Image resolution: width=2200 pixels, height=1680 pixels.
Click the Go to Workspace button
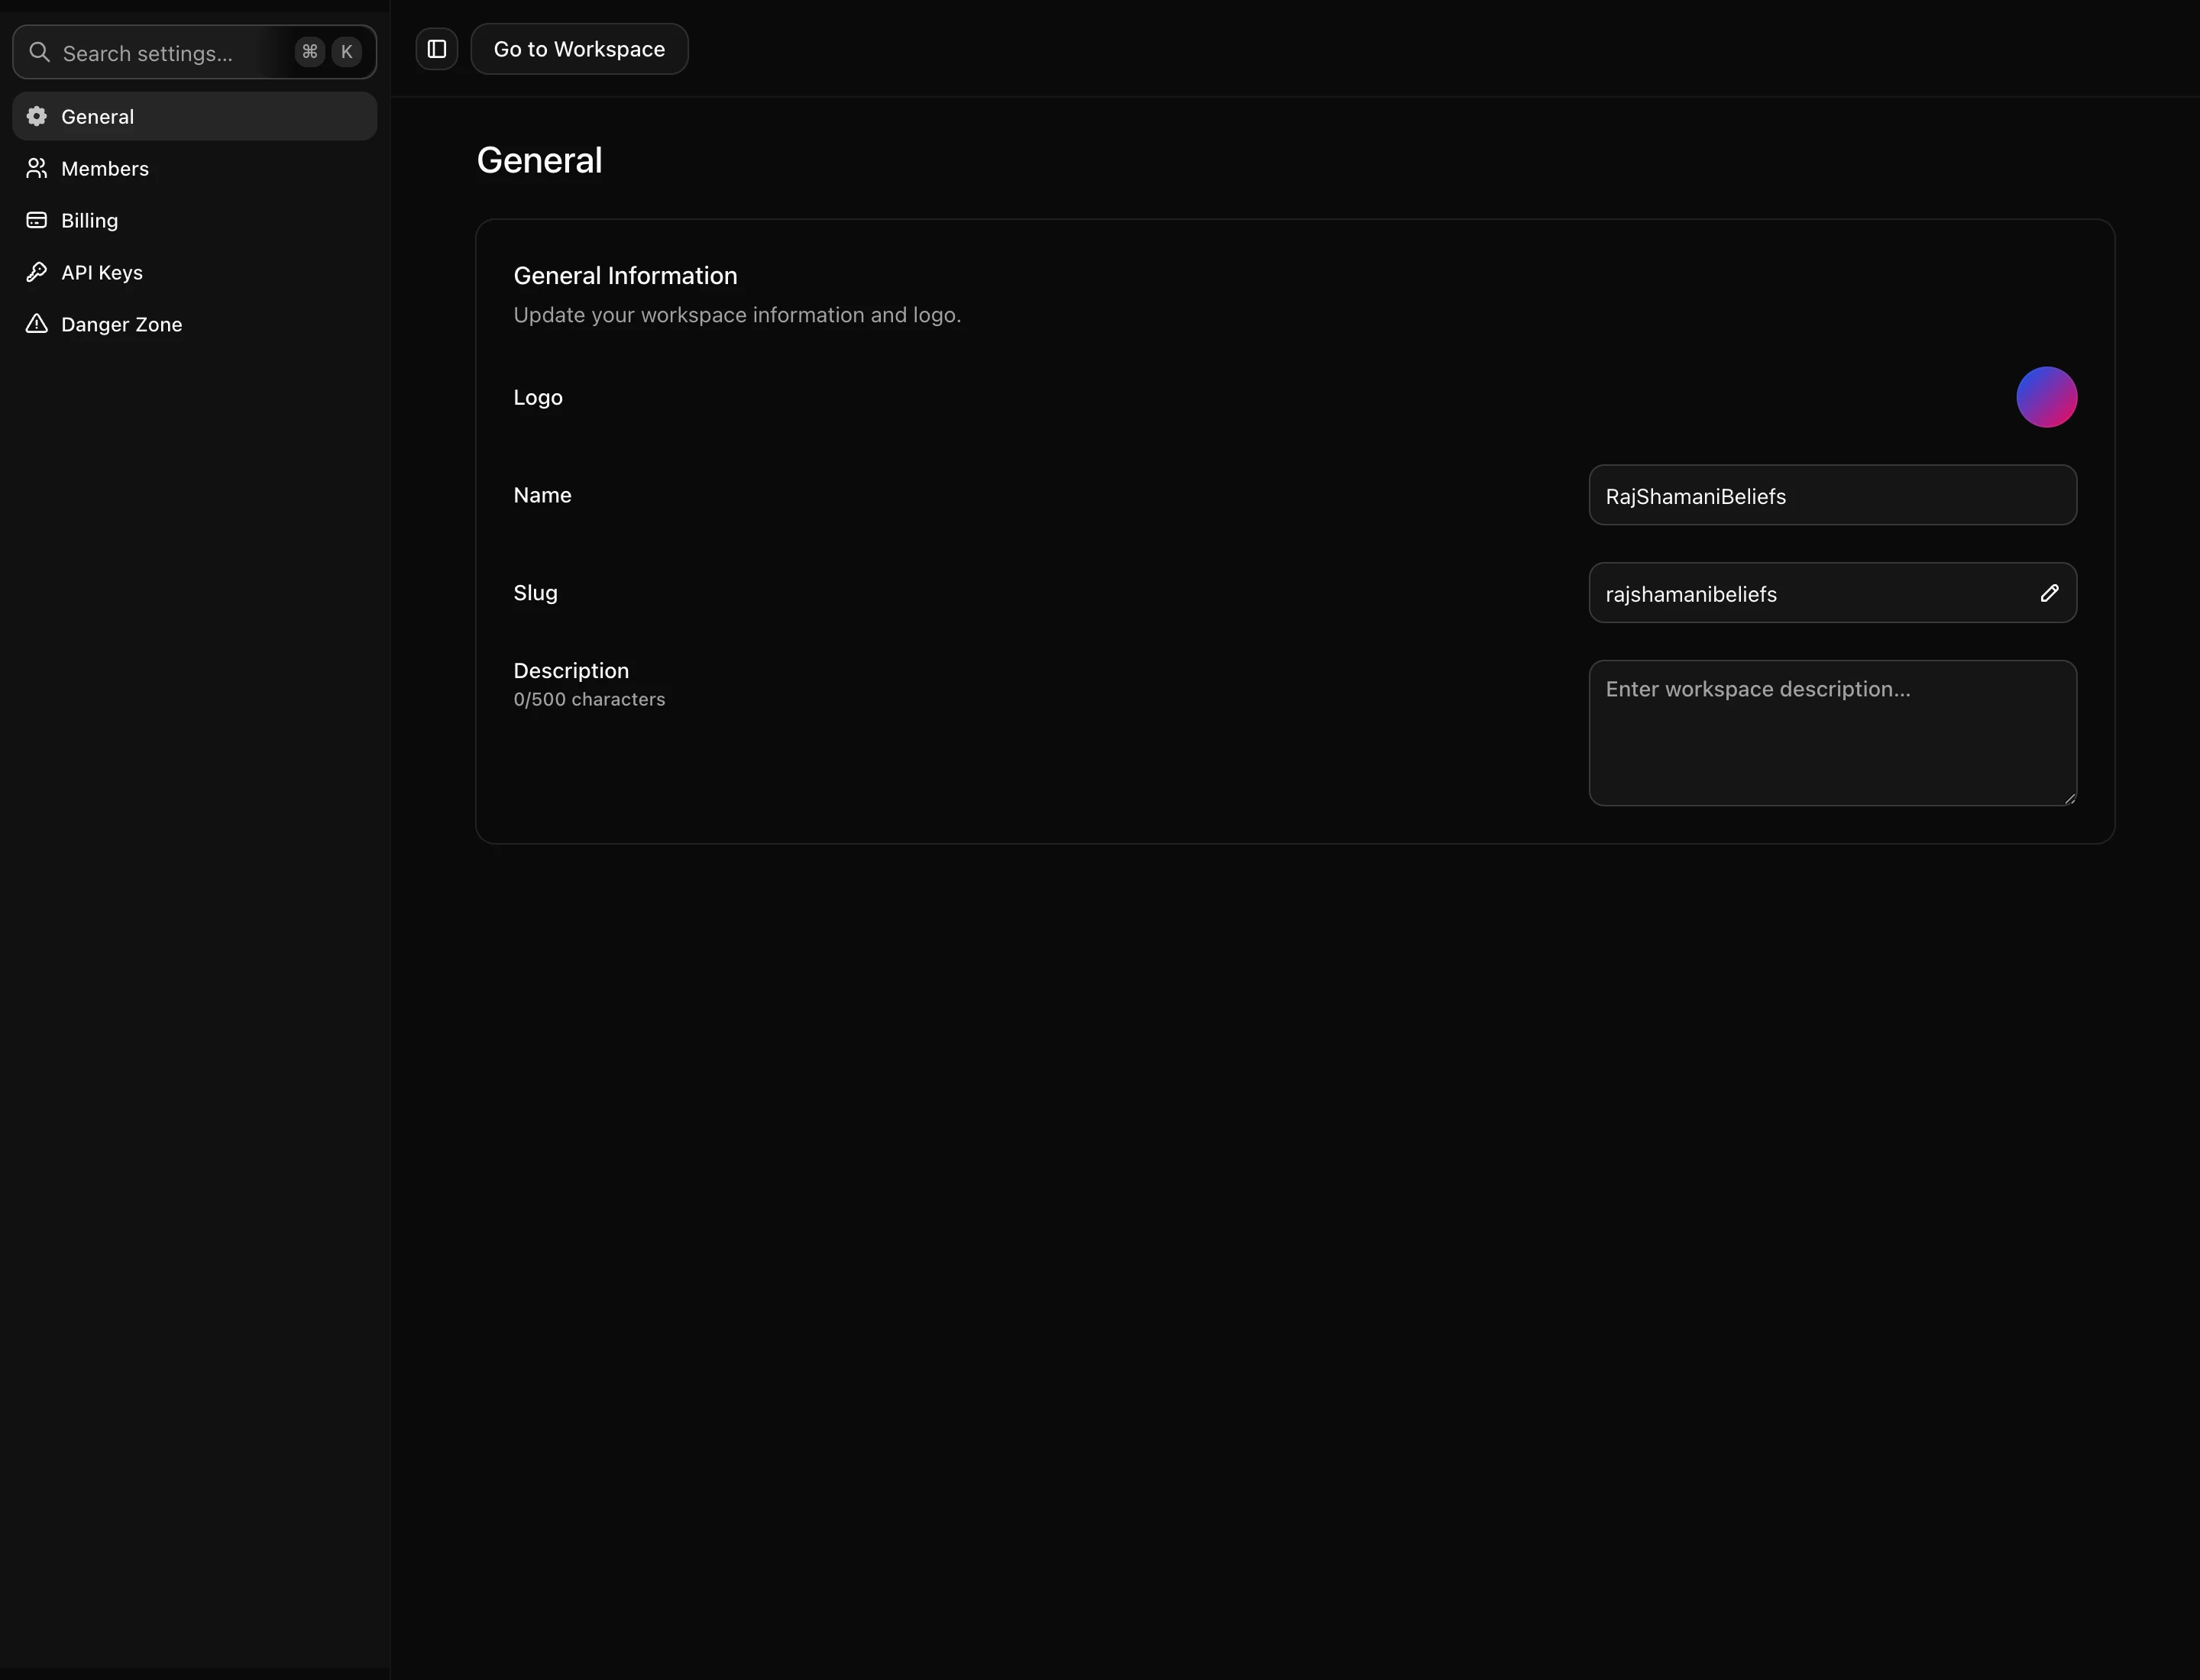pyautogui.click(x=579, y=49)
